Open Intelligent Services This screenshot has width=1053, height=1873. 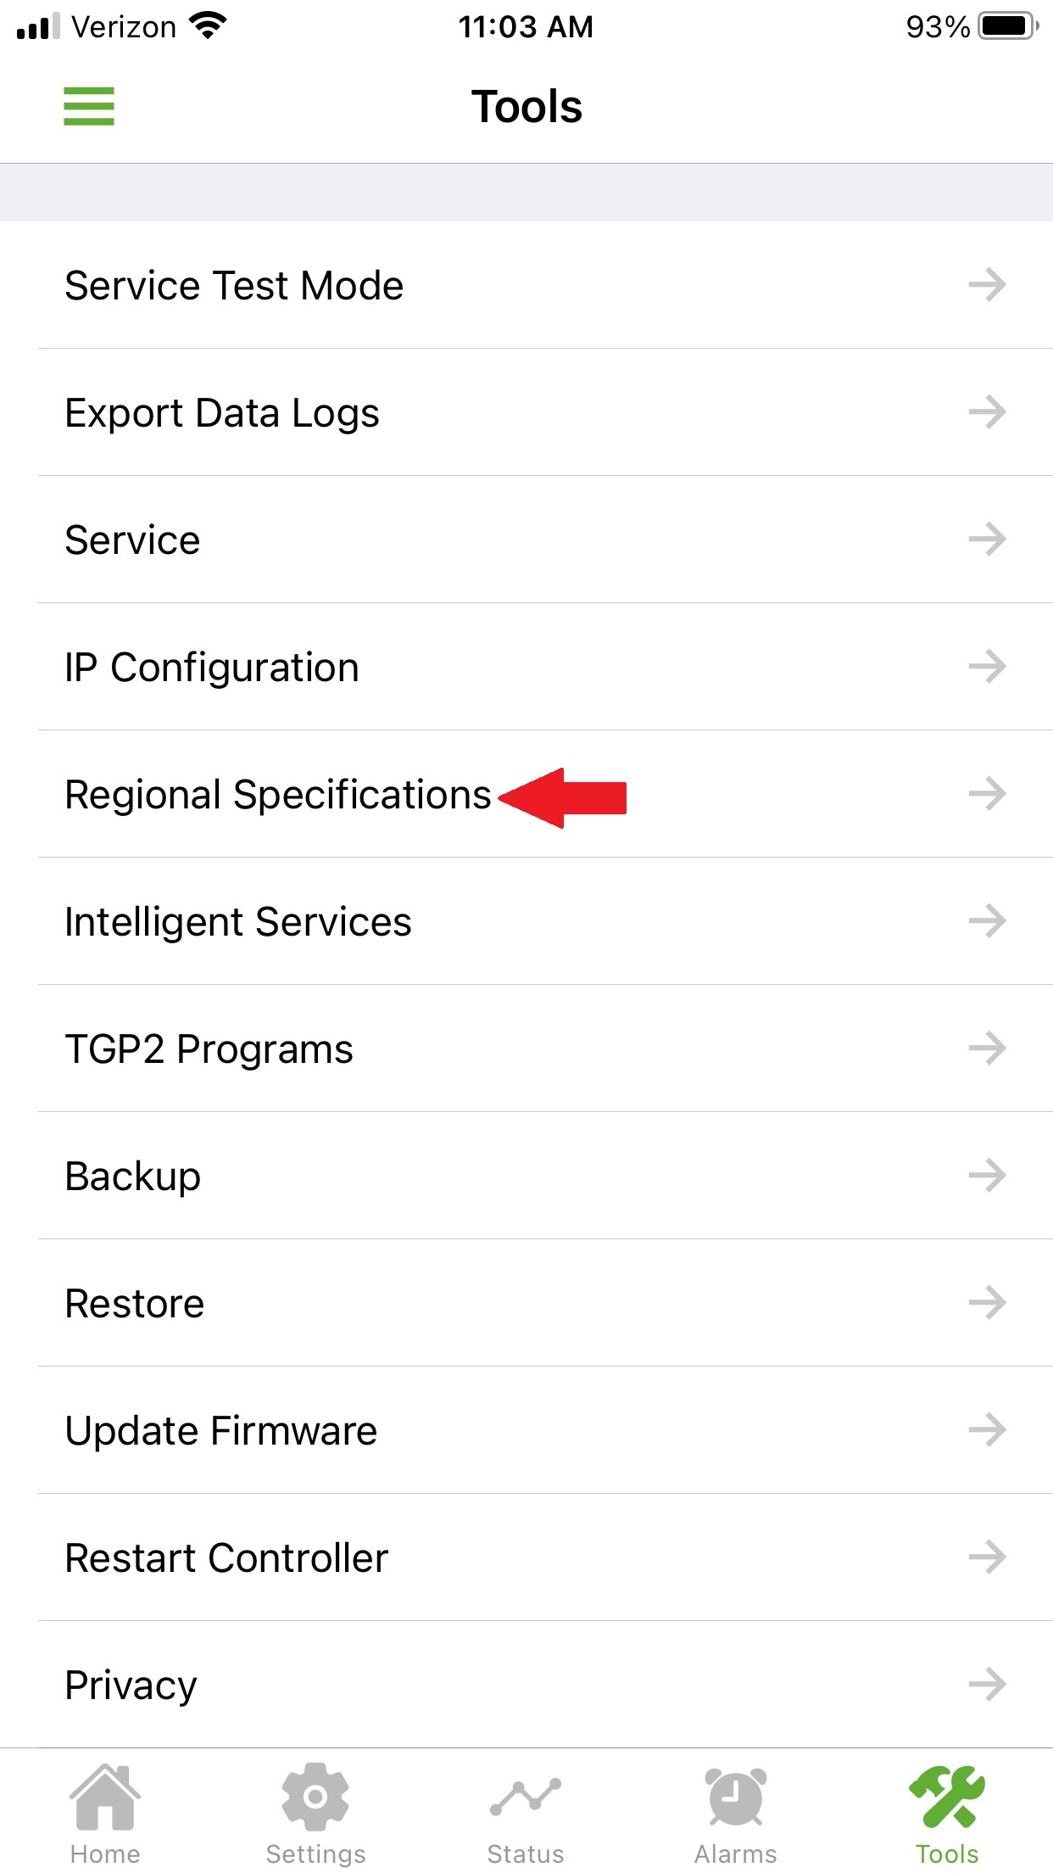pos(238,922)
